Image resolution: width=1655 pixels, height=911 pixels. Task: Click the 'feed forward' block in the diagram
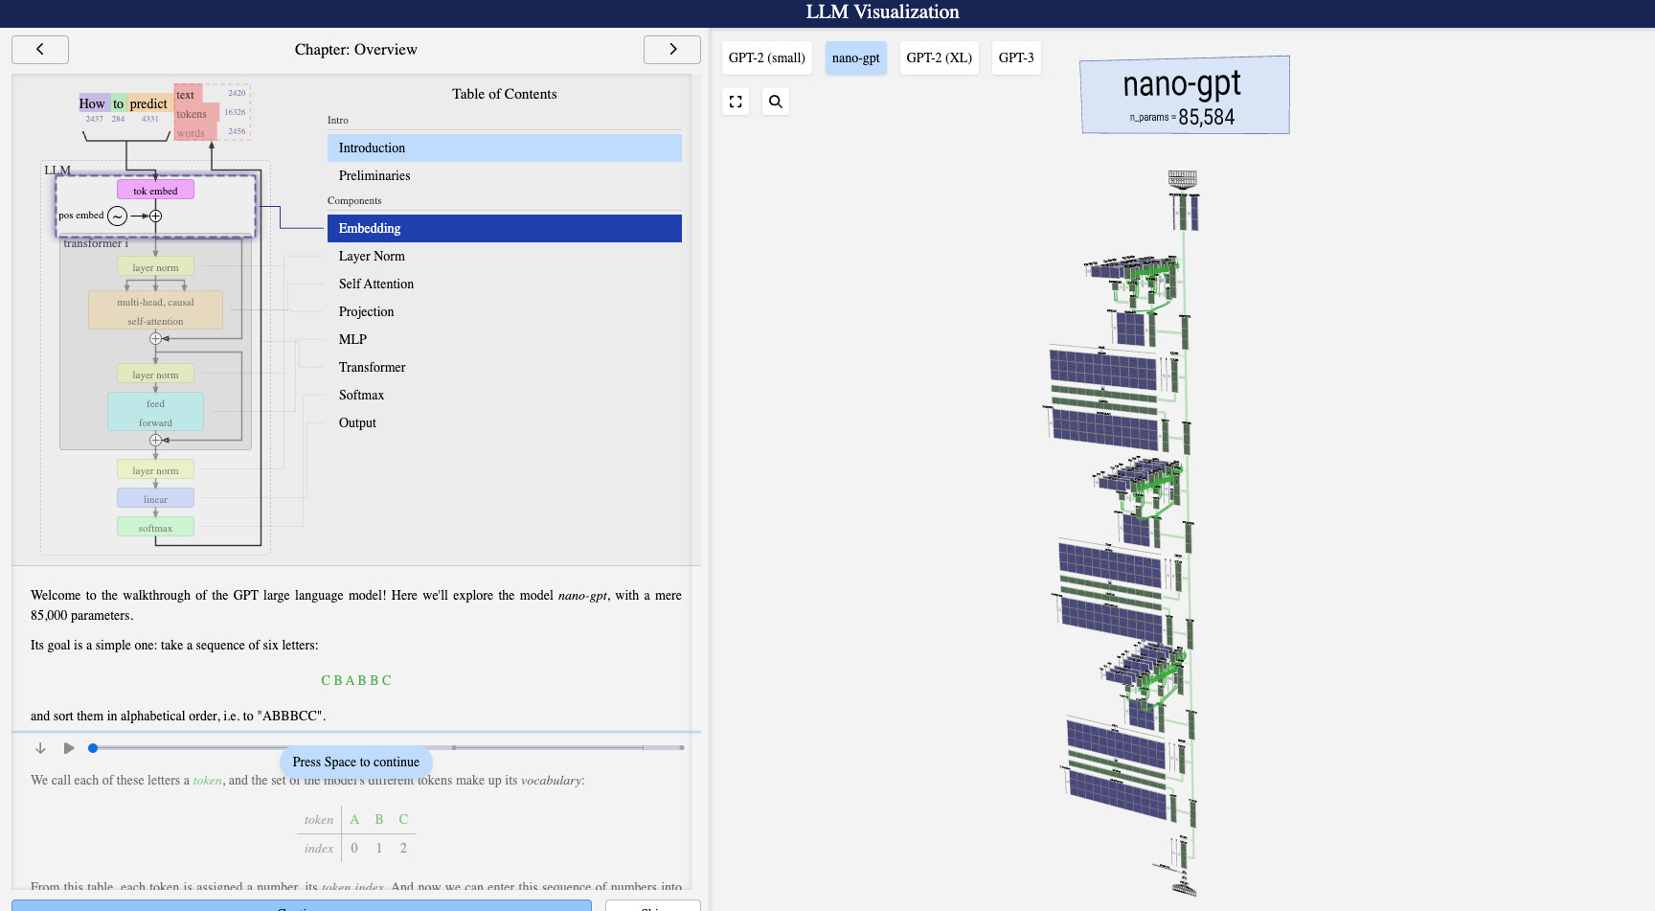pyautogui.click(x=155, y=412)
